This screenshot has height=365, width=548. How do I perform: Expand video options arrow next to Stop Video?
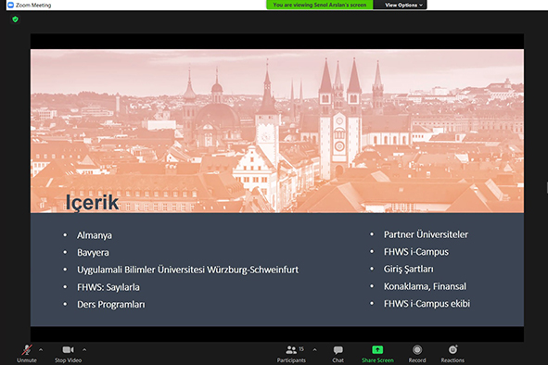pos(84,349)
